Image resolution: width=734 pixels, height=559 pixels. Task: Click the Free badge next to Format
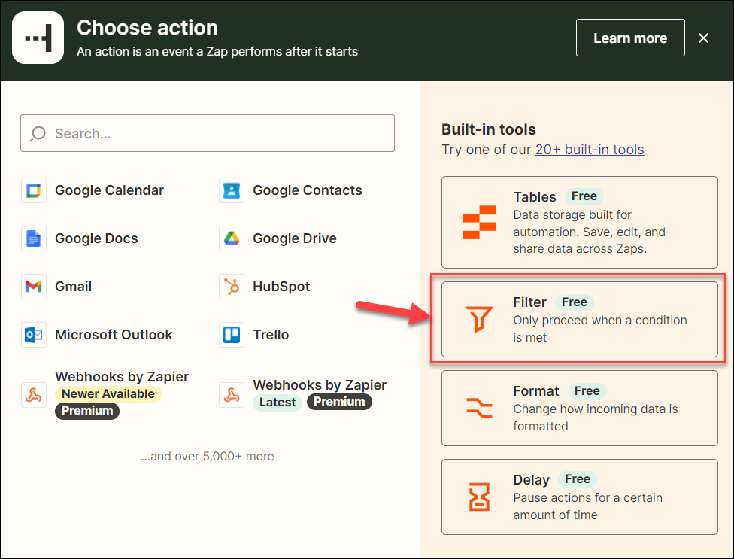pos(587,391)
